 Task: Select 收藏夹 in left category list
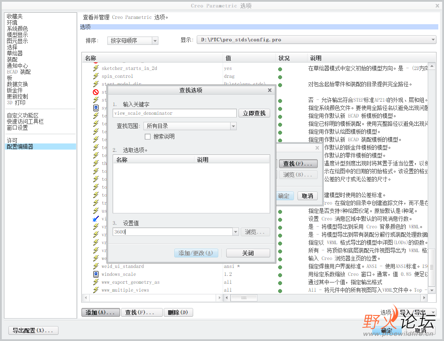pos(15,16)
